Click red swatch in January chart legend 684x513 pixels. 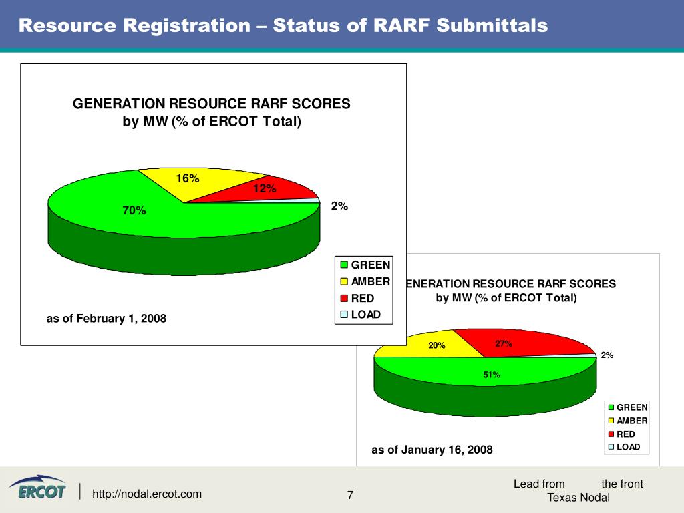pyautogui.click(x=611, y=434)
